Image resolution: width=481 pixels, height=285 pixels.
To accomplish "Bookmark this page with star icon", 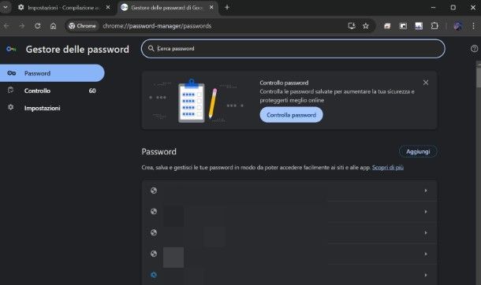I will (x=366, y=26).
